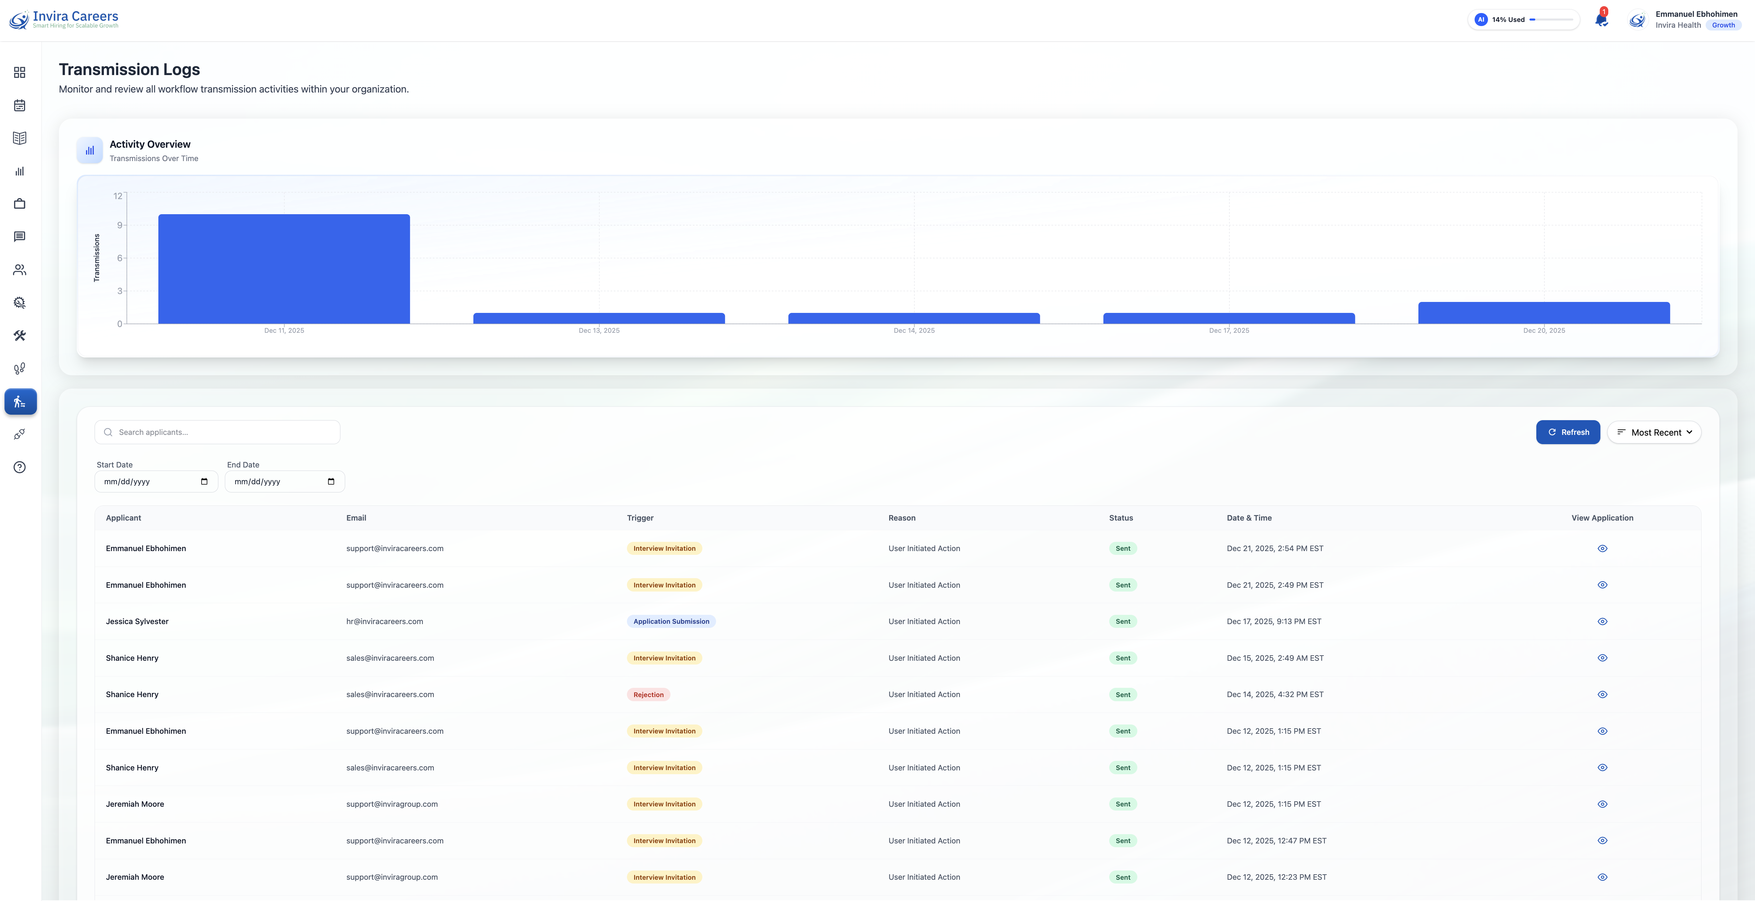Image resolution: width=1755 pixels, height=901 pixels.
Task: Open the people users icon in sidebar
Action: (x=20, y=270)
